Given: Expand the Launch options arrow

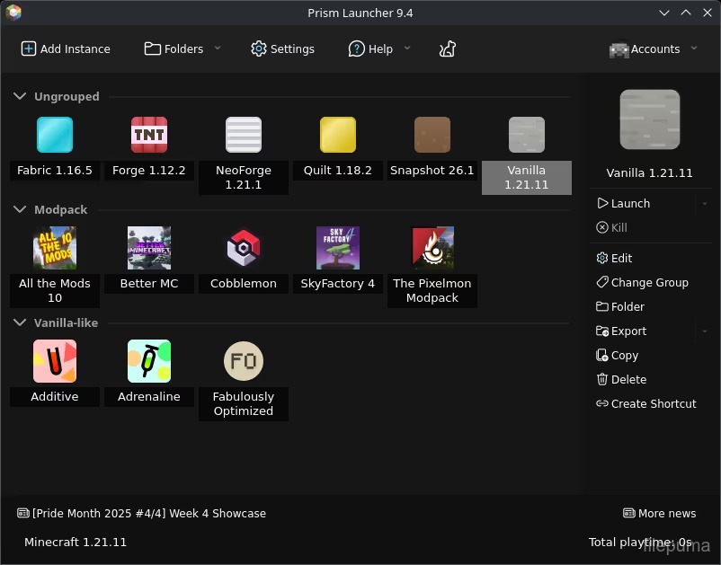Looking at the screenshot, I should [x=704, y=204].
